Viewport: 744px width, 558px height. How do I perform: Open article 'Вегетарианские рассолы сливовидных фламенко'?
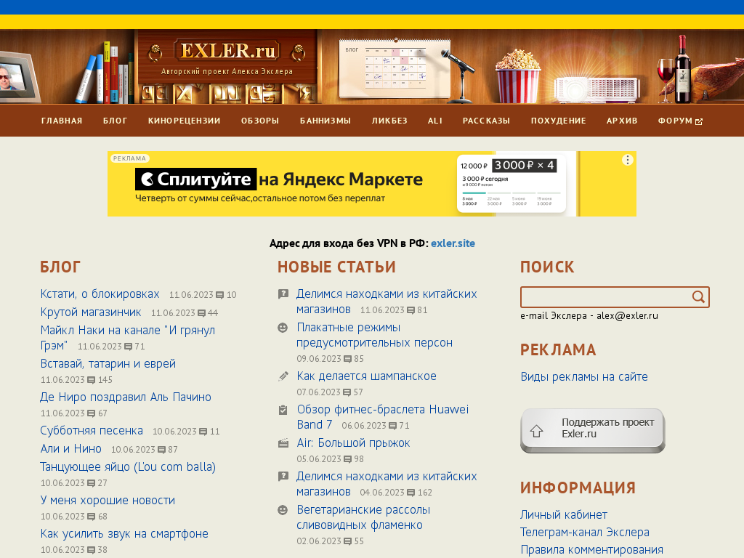[363, 517]
